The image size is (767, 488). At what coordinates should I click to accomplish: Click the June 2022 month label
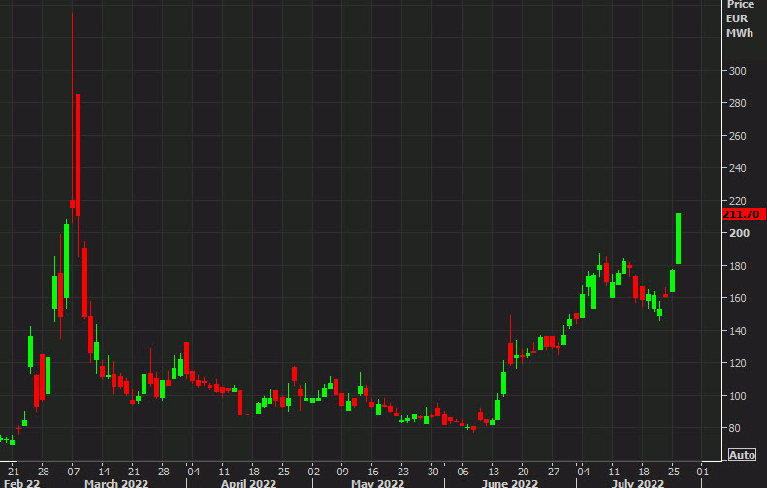pos(510,482)
